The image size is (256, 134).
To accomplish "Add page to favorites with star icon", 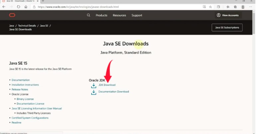I will tap(210, 7).
